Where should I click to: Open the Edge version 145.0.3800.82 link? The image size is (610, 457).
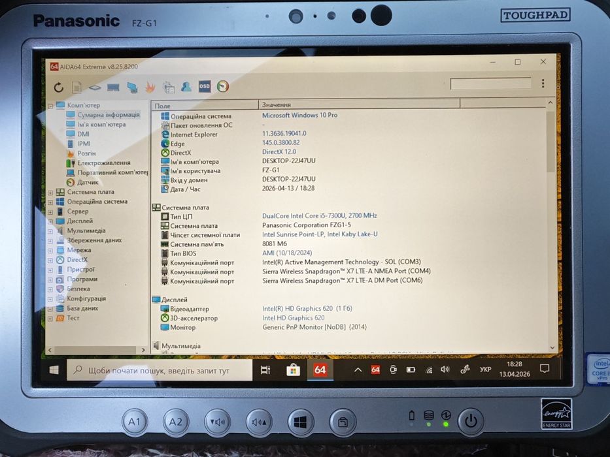(x=281, y=142)
